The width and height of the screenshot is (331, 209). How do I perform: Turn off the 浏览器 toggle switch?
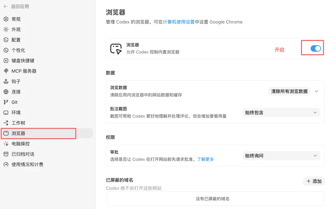coord(316,49)
